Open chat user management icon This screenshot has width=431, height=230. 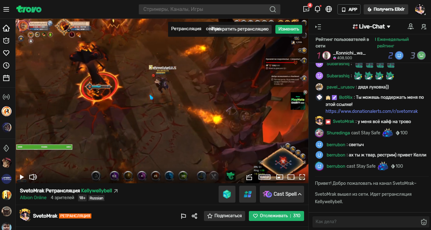point(411,27)
